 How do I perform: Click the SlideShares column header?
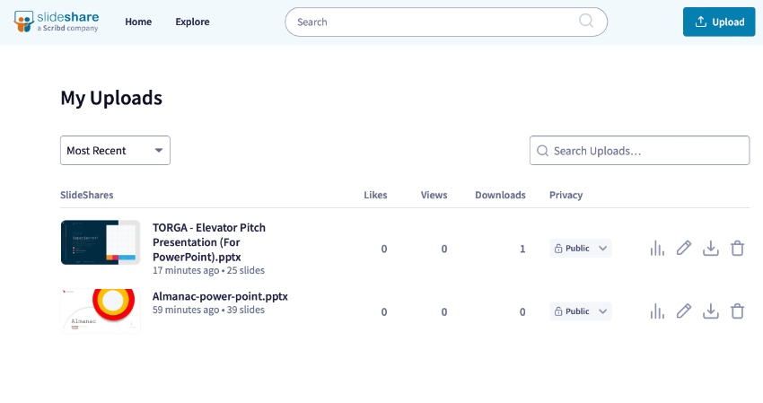pos(86,195)
